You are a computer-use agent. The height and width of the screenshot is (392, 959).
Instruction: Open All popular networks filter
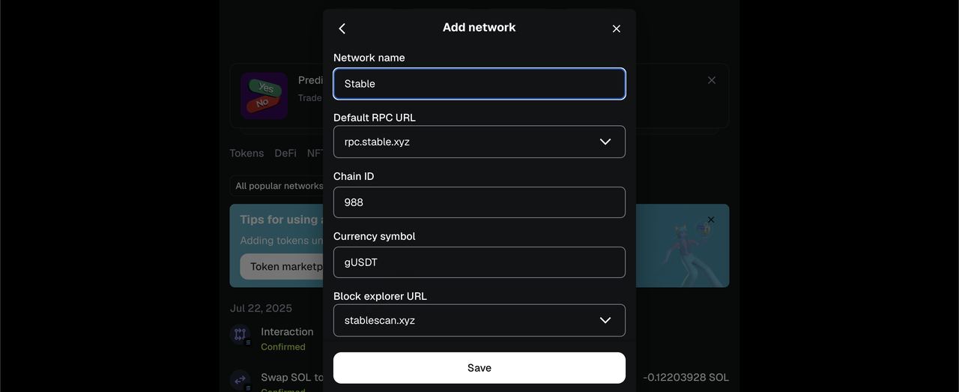[x=279, y=186]
